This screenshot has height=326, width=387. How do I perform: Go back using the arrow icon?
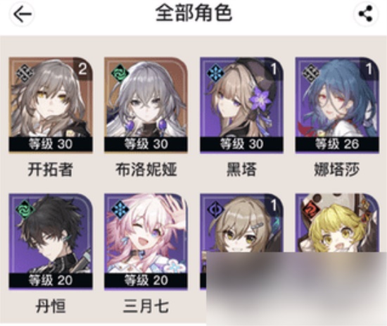(23, 14)
